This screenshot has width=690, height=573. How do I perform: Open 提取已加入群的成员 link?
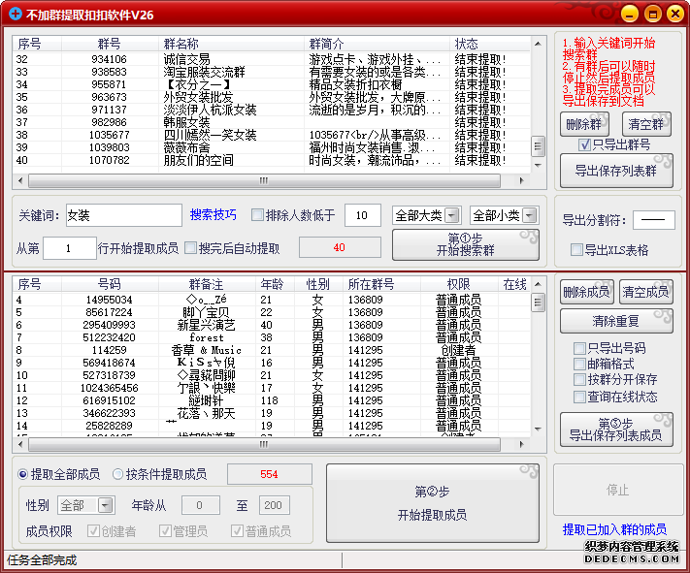point(614,529)
